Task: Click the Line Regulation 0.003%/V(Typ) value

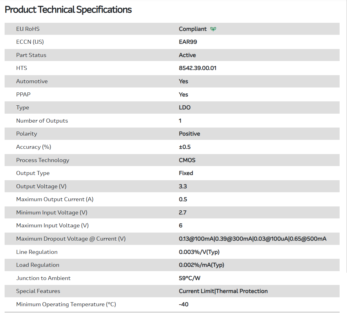Action: coord(199,252)
